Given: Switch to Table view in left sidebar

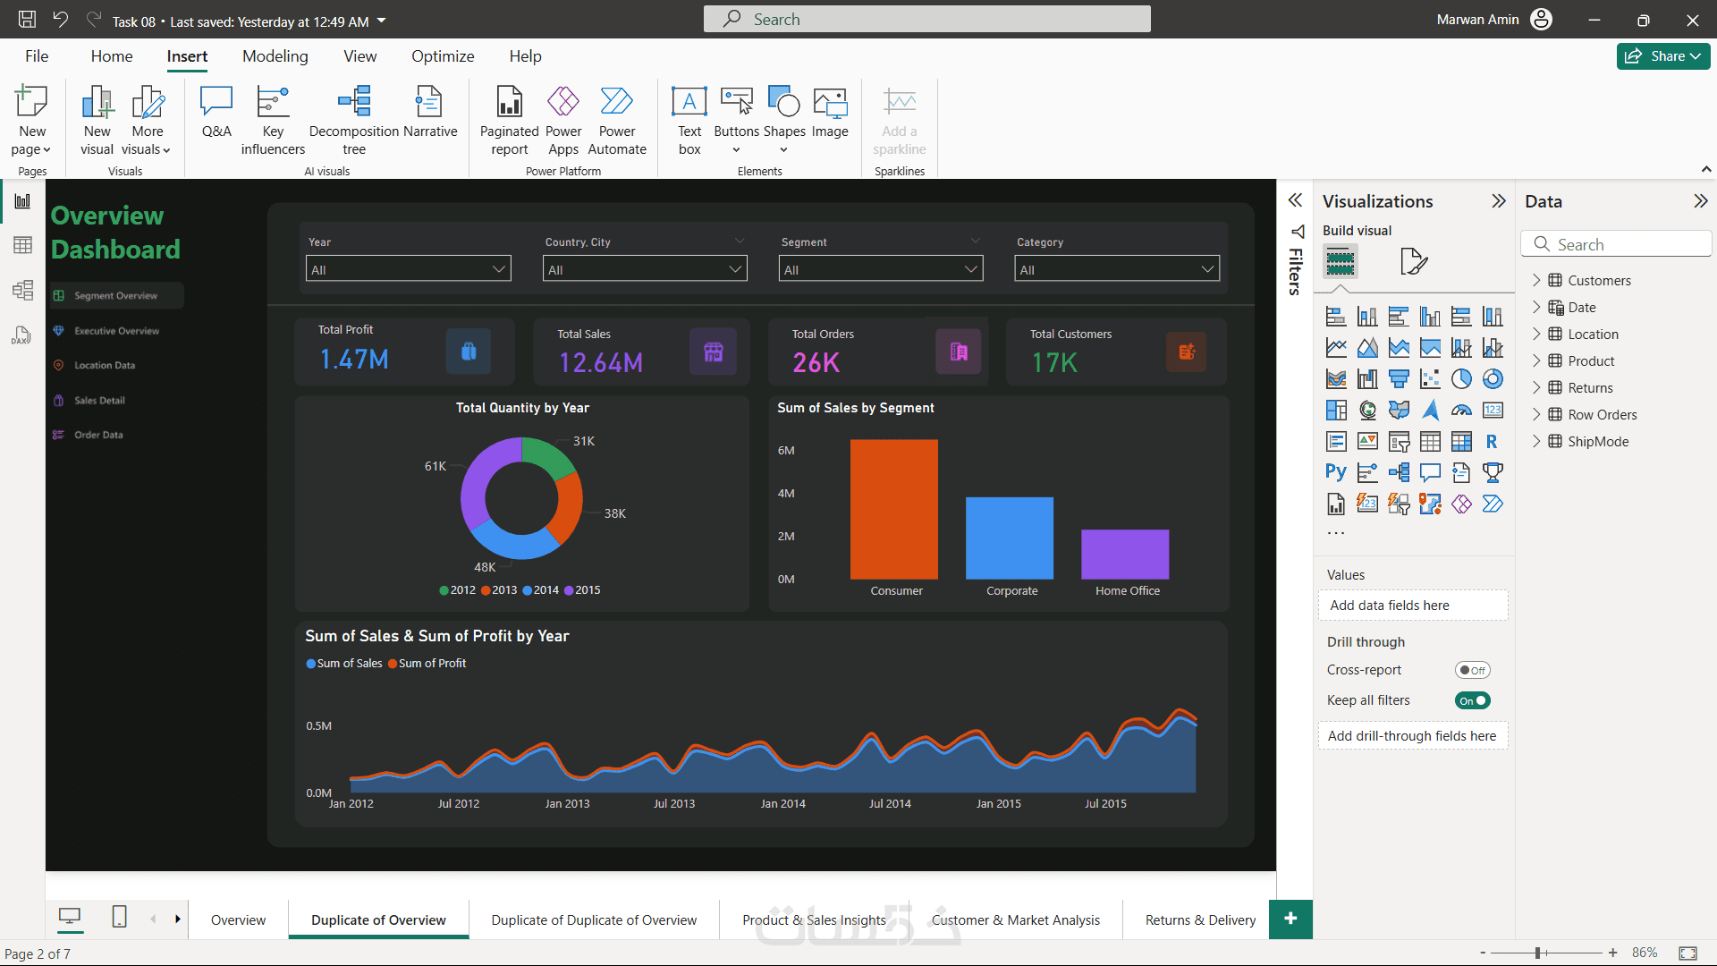Looking at the screenshot, I should tap(23, 245).
